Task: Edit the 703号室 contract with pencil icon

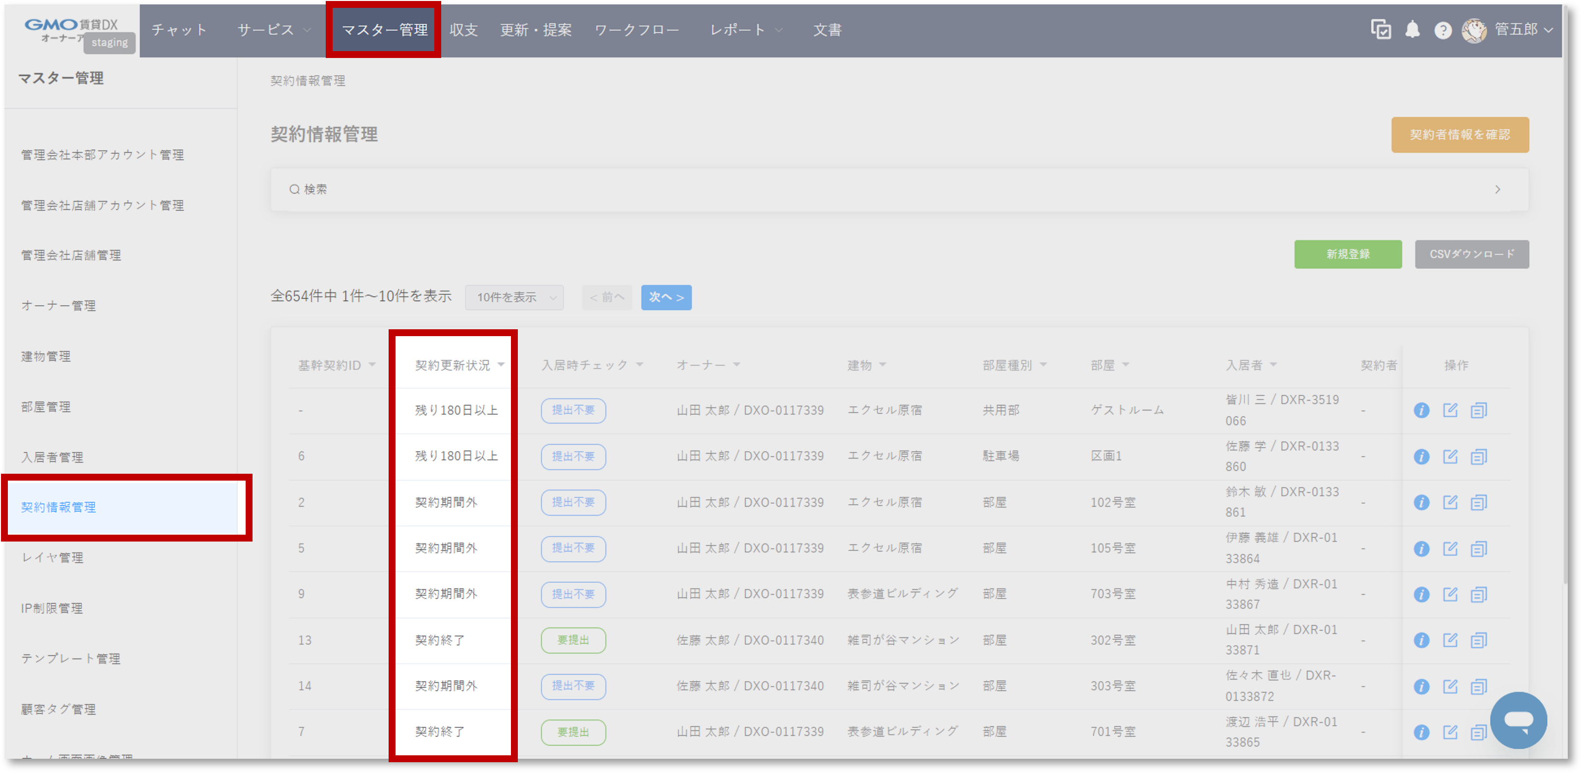Action: click(1450, 594)
